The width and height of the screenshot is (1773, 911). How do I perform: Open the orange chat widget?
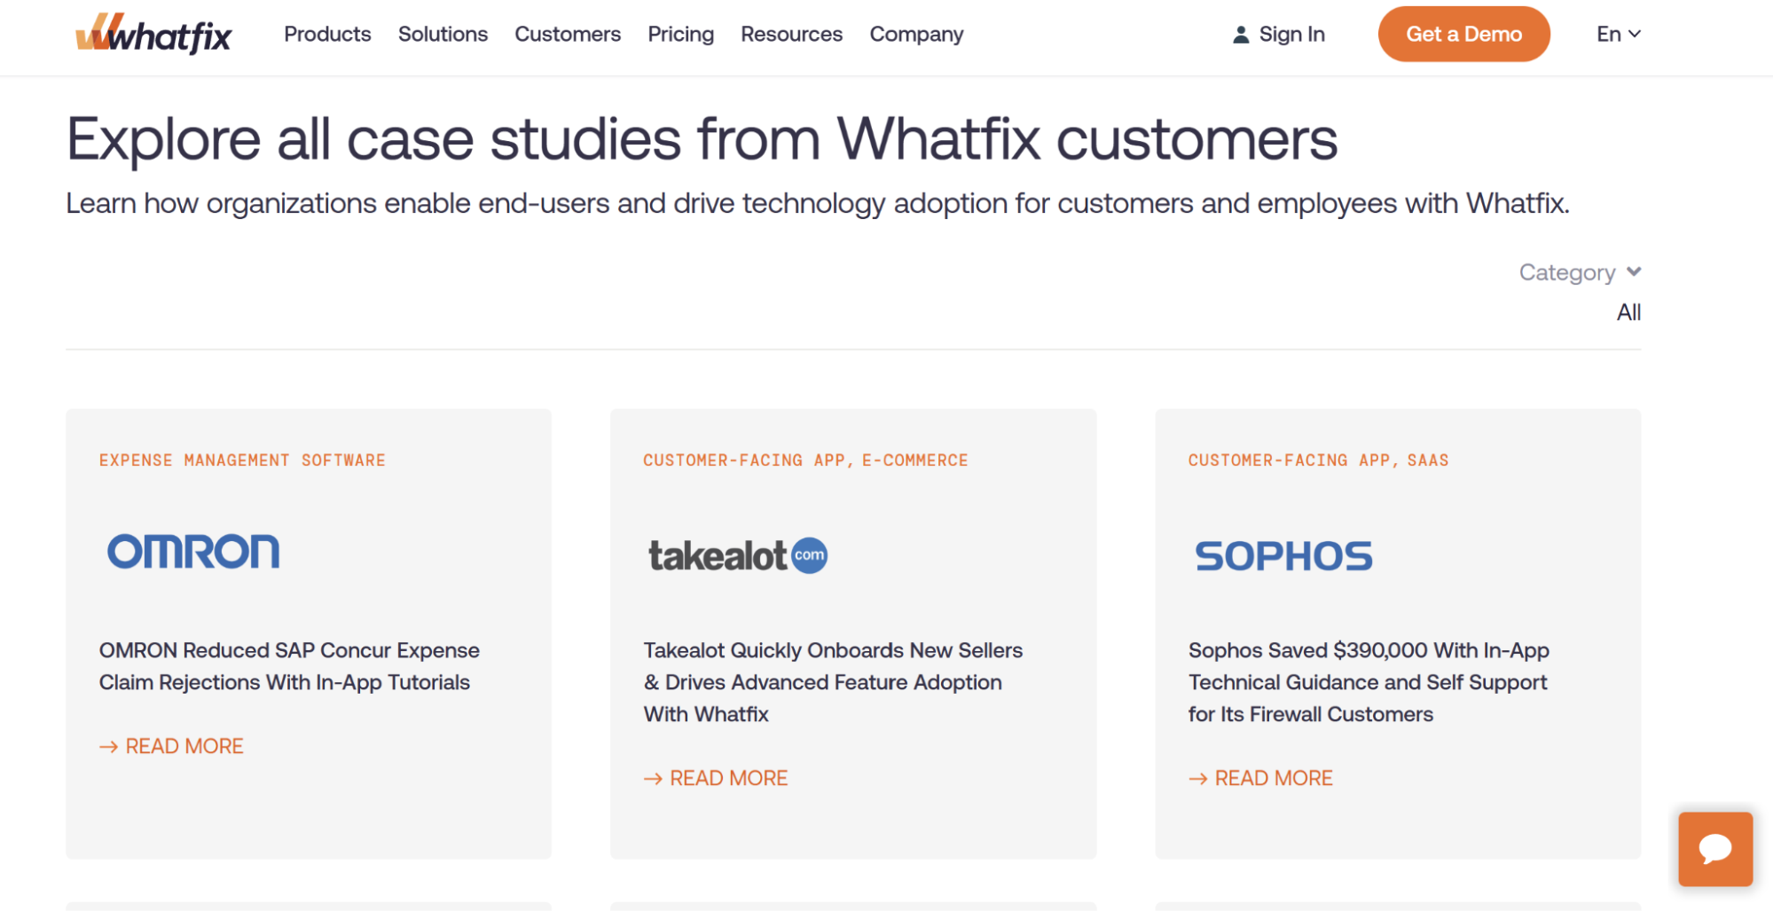click(x=1714, y=849)
